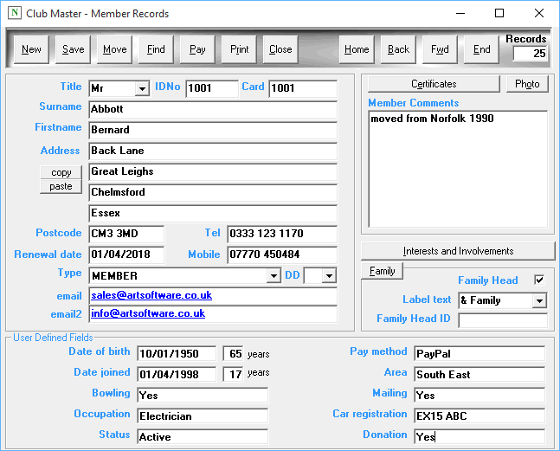This screenshot has height=451, width=560.
Task: Click the Family Head ID field
Action: [503, 320]
